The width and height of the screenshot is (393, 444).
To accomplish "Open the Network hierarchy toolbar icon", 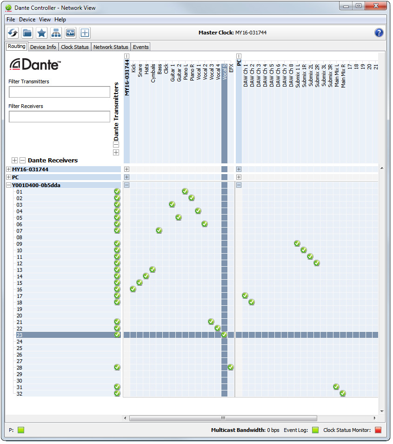I will (56, 33).
